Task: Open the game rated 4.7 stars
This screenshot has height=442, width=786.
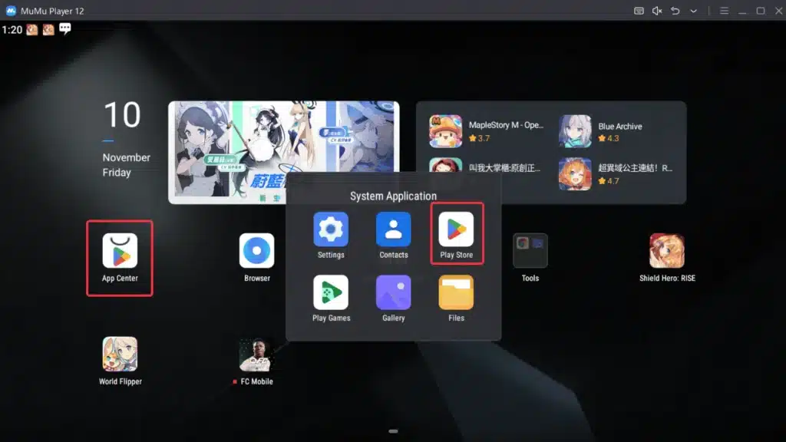Action: pos(616,174)
